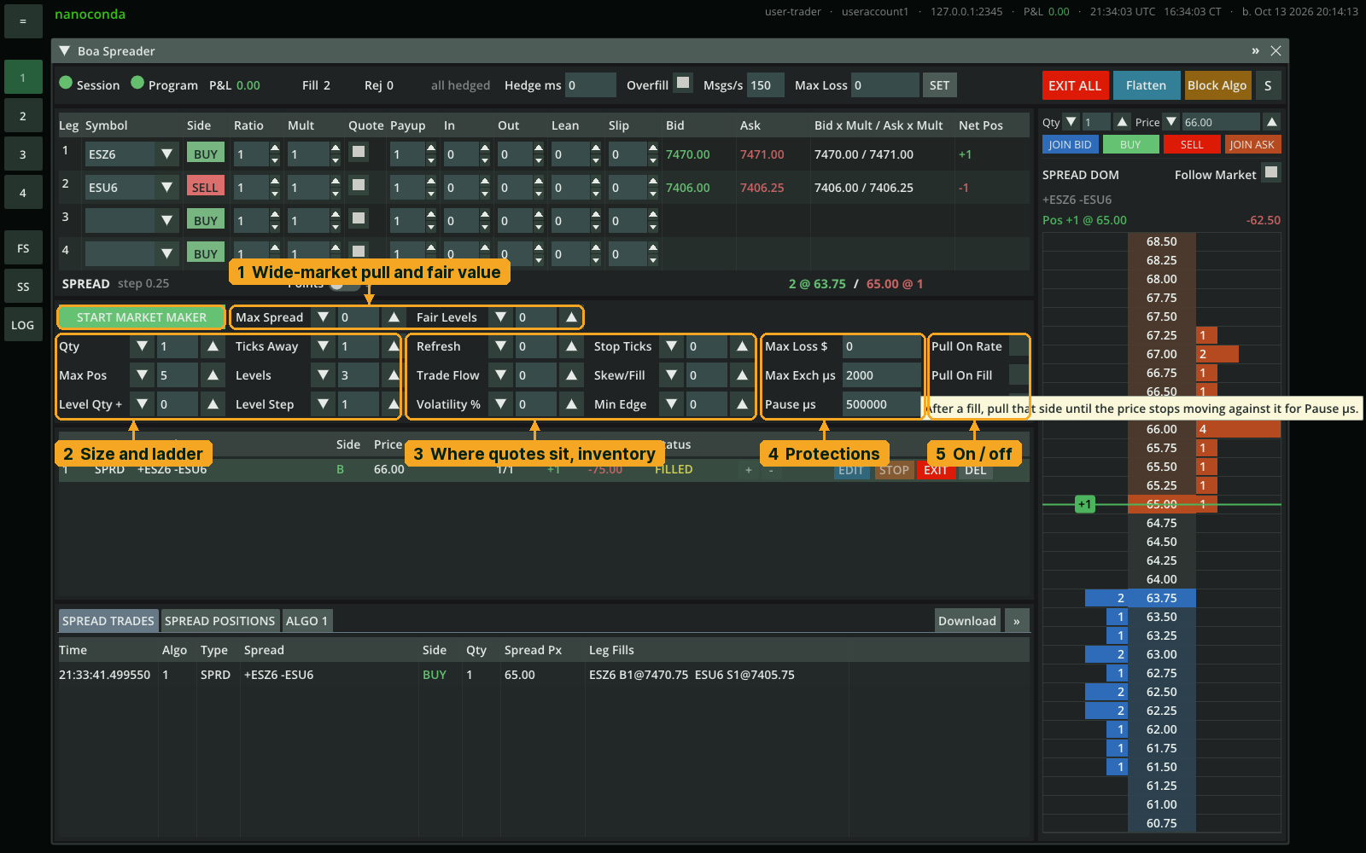The image size is (1366, 853).
Task: Increase the Max Pos value with the up arrow
Action: 213,375
